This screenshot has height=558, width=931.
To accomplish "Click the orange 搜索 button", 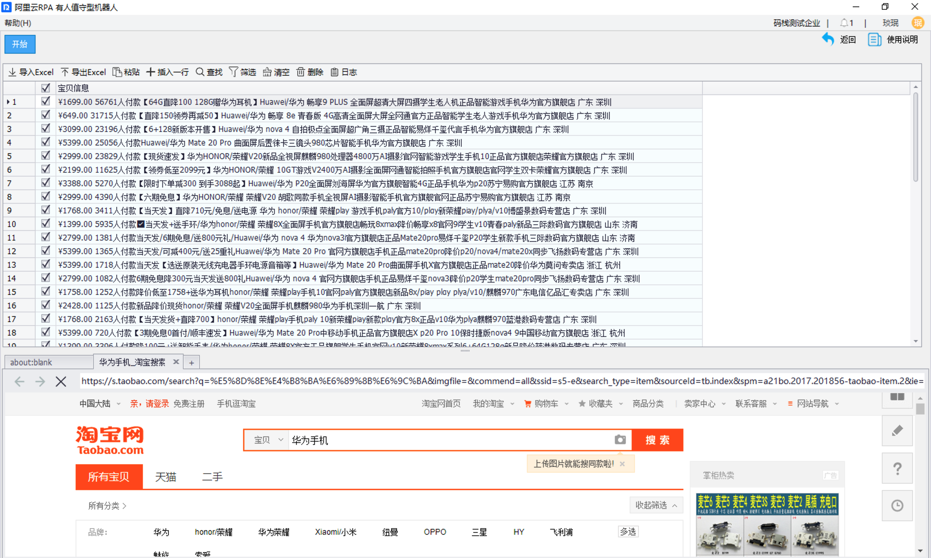I will click(x=658, y=440).
